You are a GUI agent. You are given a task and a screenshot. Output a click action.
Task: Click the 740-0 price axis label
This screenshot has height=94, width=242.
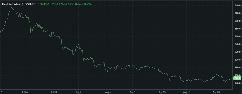click(x=237, y=83)
